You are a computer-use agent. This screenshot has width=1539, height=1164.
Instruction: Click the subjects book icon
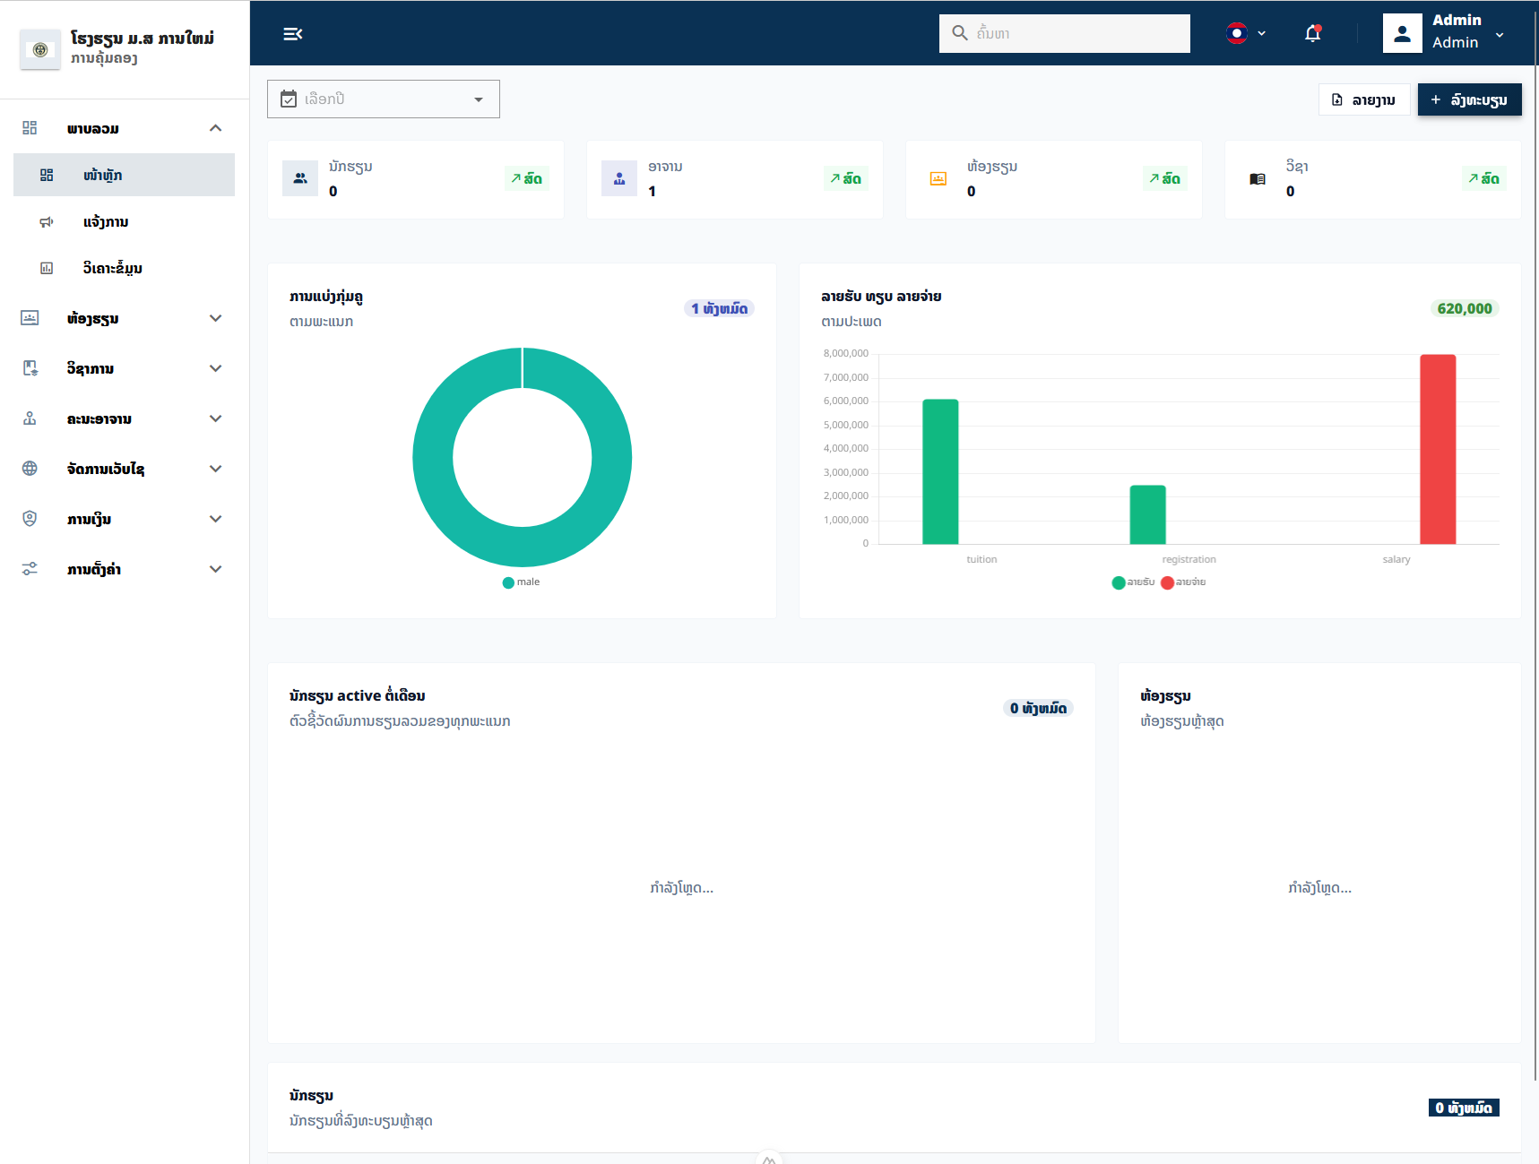coord(1258,178)
